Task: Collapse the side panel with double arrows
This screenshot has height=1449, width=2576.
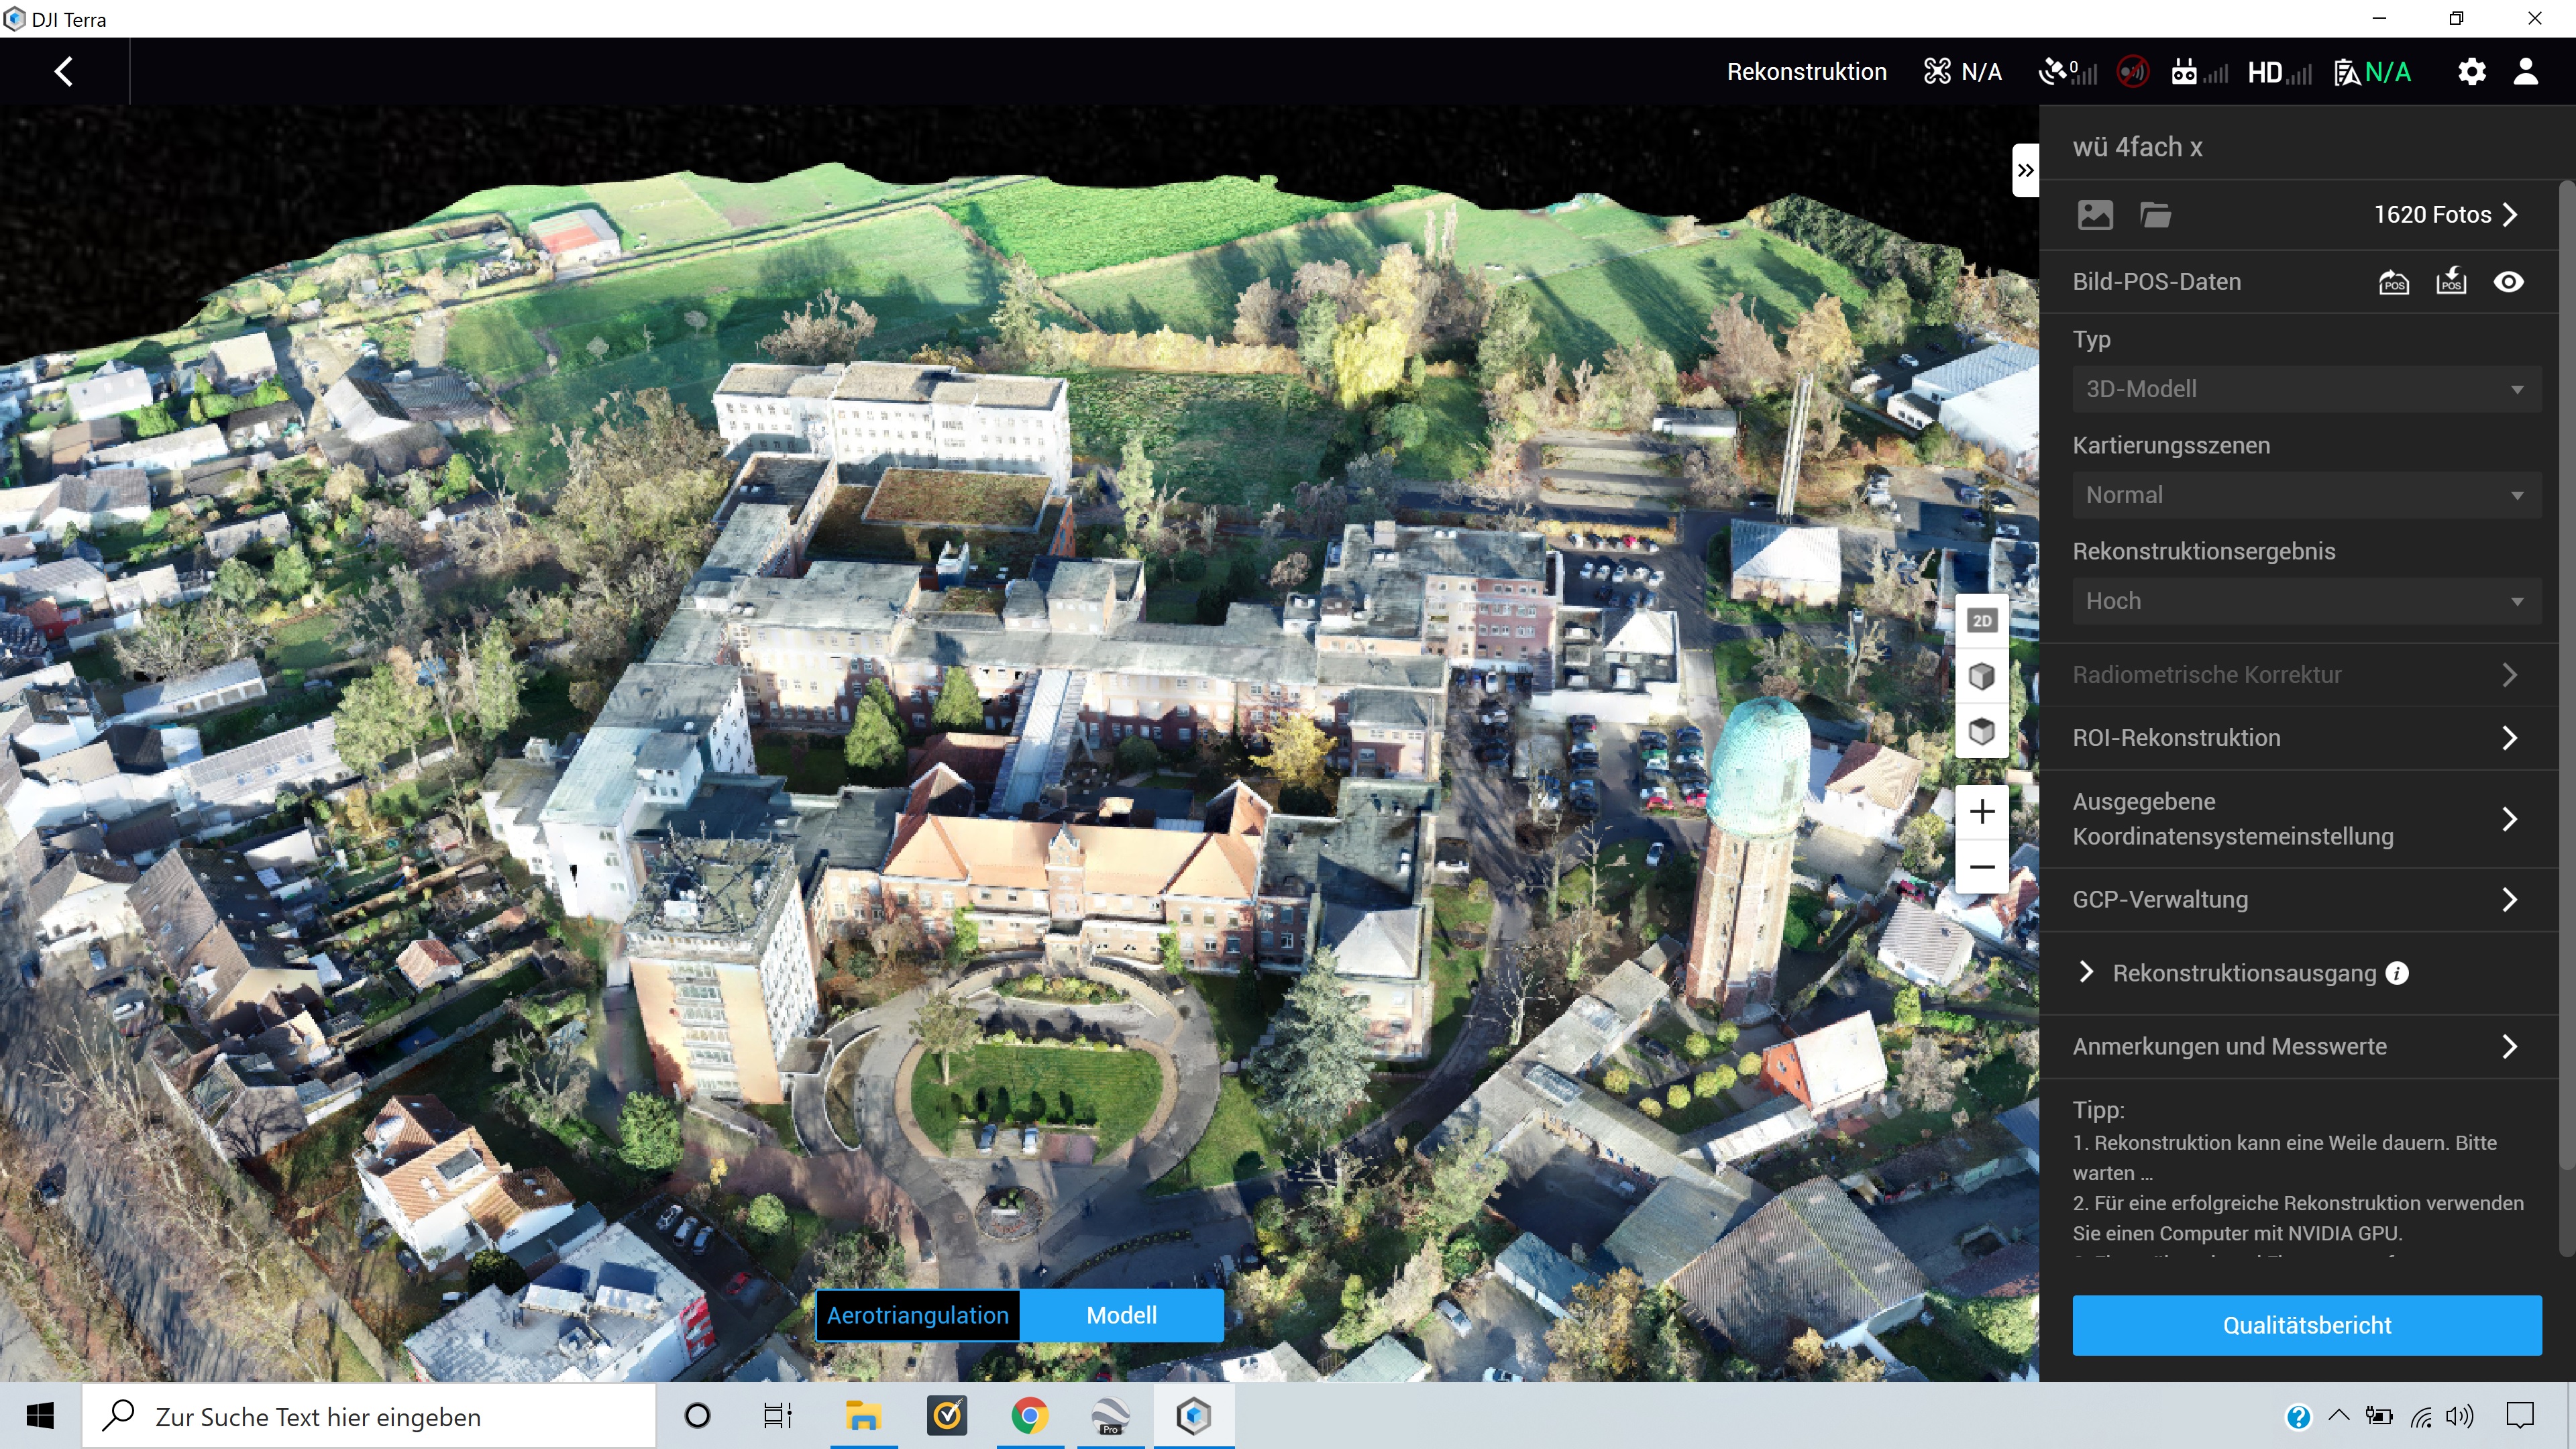Action: 2025,170
